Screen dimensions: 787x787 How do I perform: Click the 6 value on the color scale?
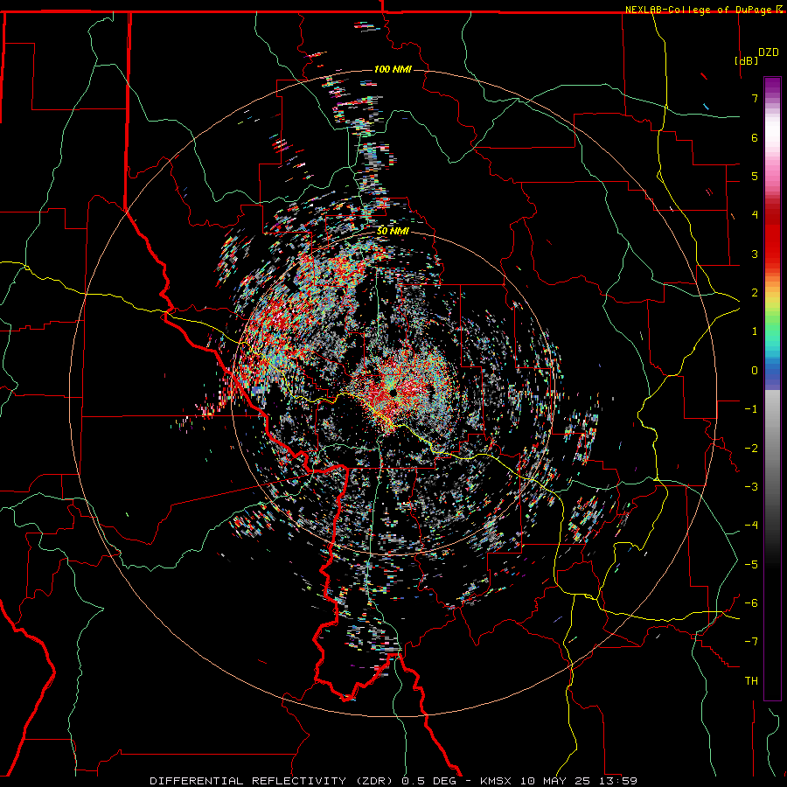click(755, 137)
